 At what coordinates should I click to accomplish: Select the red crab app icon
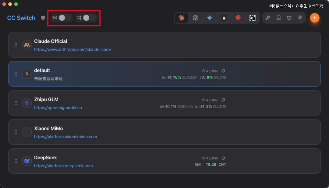pyautogui.click(x=238, y=18)
